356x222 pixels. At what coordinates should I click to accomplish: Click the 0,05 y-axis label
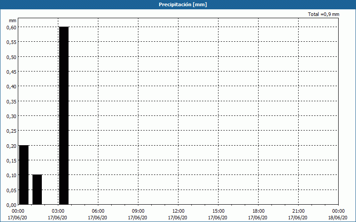(12, 190)
